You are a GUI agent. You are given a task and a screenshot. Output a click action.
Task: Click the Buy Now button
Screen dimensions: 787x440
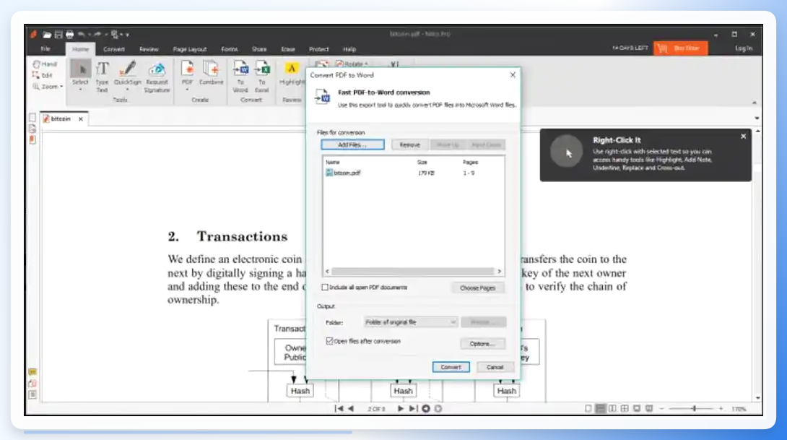[x=681, y=48]
